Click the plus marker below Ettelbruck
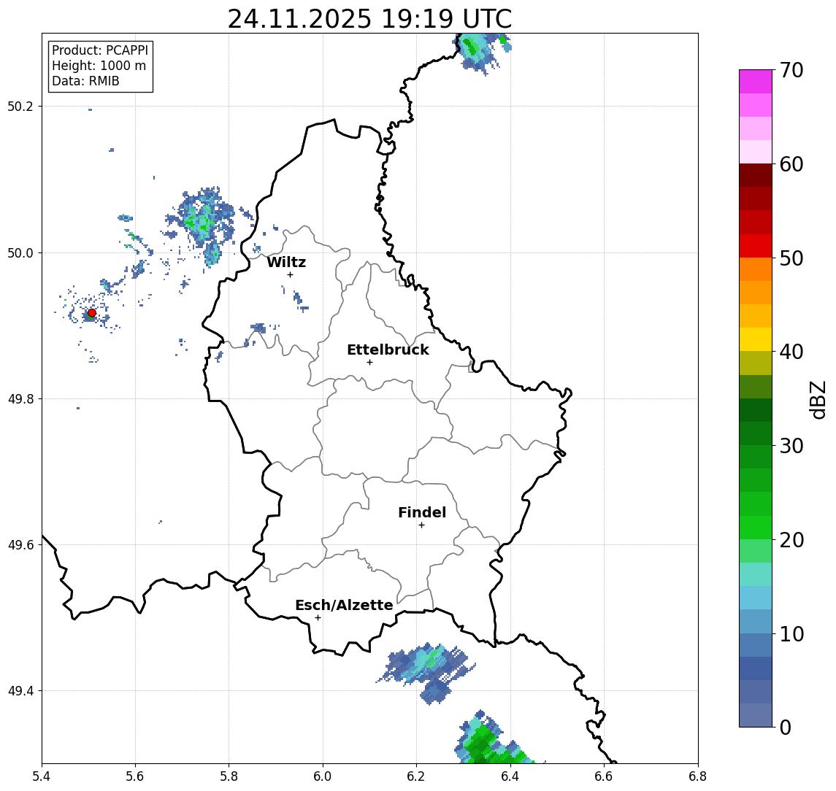 point(370,363)
